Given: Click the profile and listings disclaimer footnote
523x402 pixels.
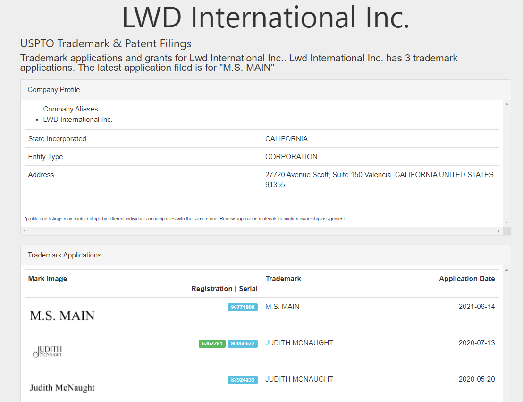Looking at the screenshot, I should pyautogui.click(x=185, y=219).
